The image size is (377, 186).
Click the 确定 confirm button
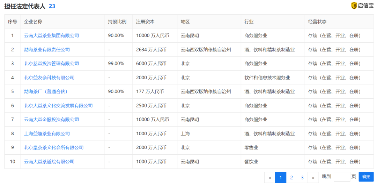[366, 177]
